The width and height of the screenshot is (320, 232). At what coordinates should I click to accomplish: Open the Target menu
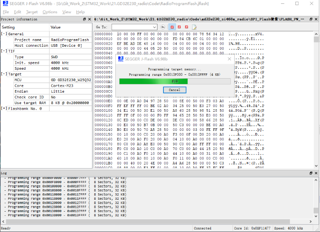click(32, 12)
